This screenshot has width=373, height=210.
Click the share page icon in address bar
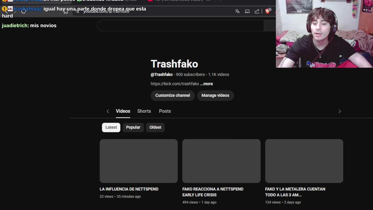point(257,11)
